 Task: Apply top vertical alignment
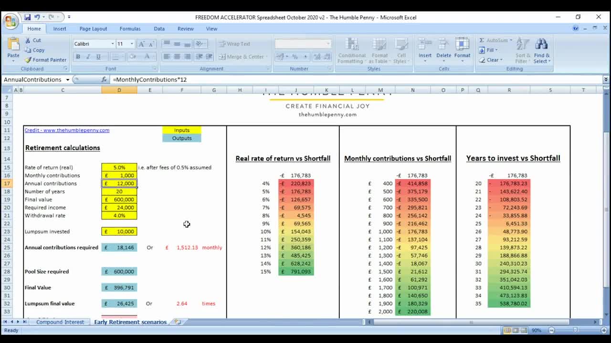tap(167, 44)
